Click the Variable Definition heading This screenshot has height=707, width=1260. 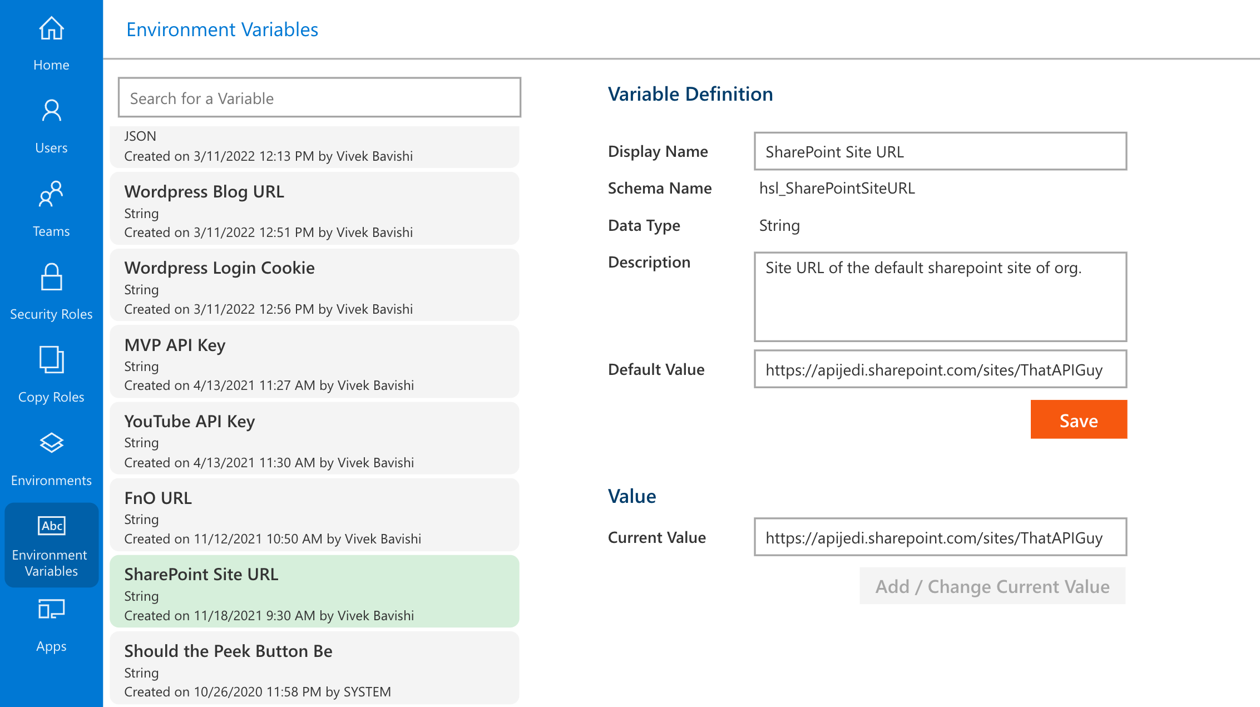pyautogui.click(x=690, y=94)
